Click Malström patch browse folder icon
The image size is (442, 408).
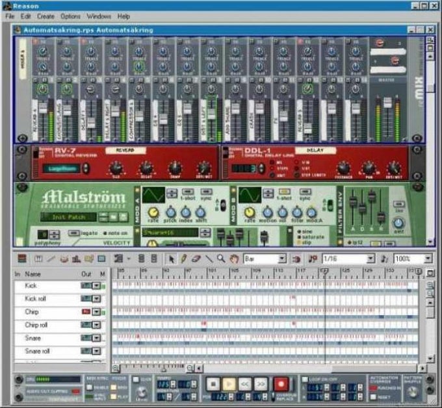click(113, 217)
